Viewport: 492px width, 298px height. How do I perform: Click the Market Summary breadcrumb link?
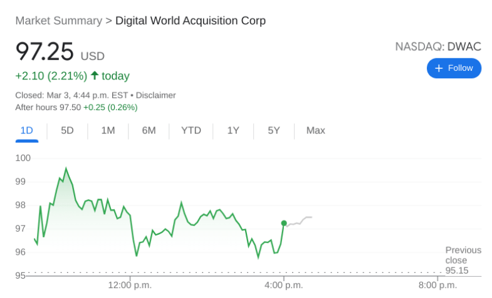58,21
